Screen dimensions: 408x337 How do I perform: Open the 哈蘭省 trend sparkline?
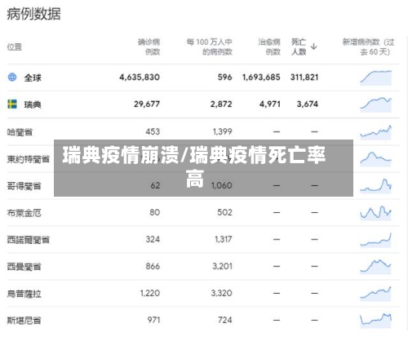click(x=376, y=132)
